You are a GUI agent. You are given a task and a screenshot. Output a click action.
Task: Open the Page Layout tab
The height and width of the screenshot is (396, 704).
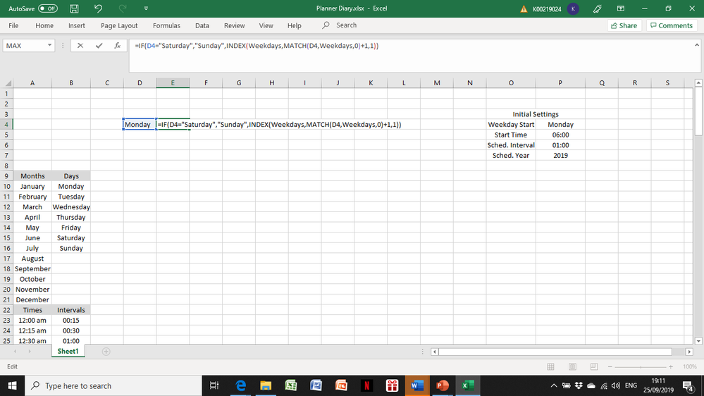pos(119,25)
